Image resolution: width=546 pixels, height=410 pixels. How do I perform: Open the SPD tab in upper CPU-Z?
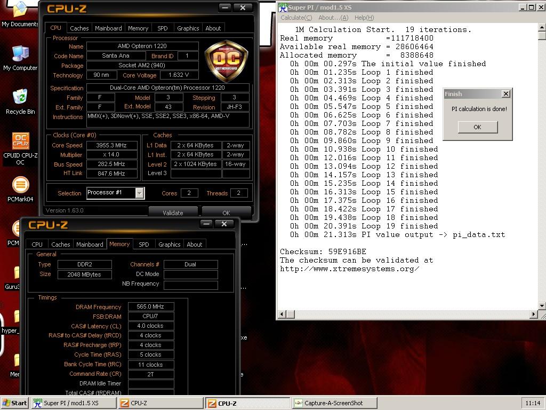tap(162, 28)
